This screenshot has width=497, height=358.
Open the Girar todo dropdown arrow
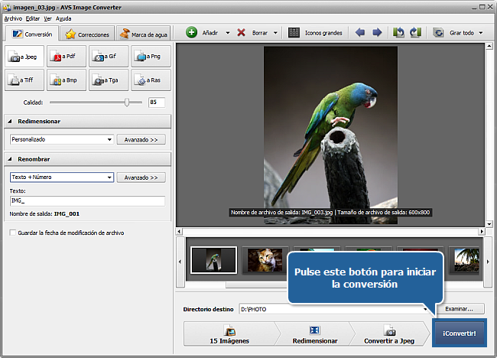point(481,33)
